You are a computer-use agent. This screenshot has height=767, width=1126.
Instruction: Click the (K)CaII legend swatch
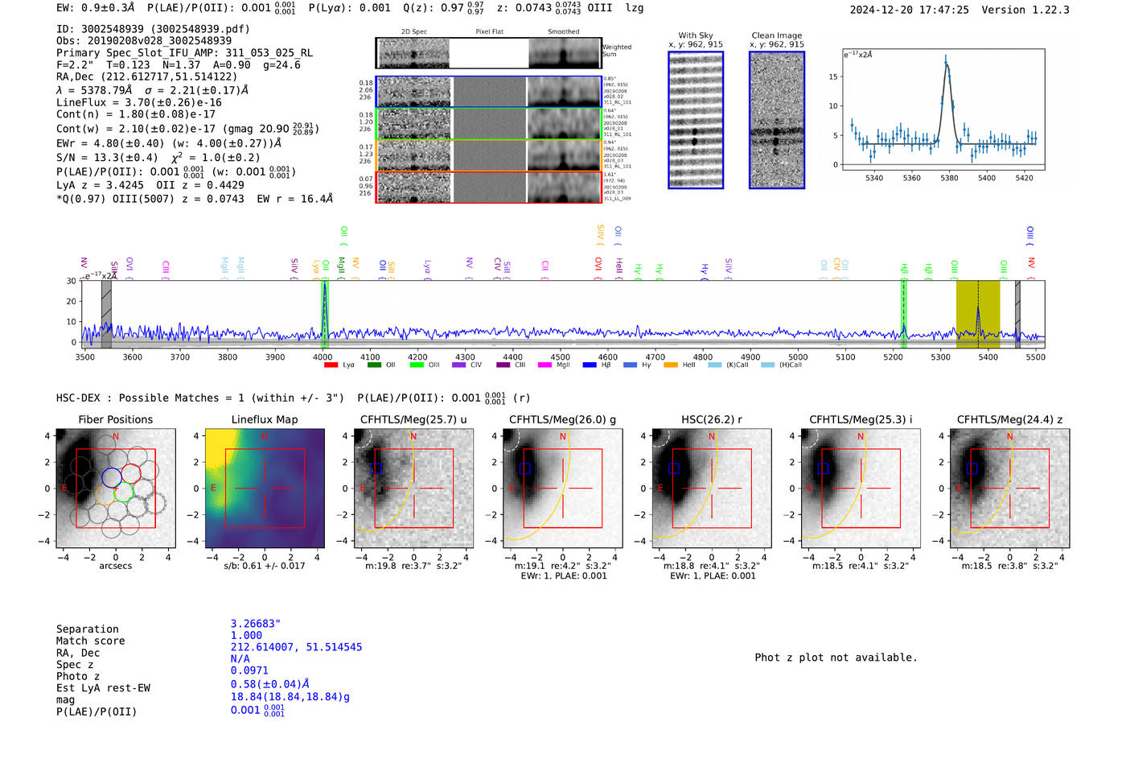point(715,365)
